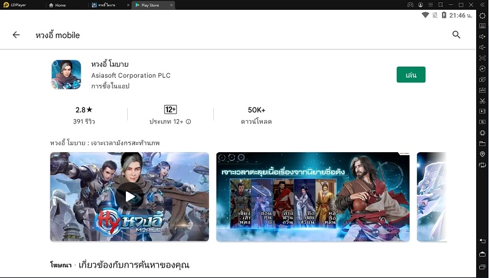Open the synchronizer sidebar icon
The height and width of the screenshot is (278, 489).
[x=482, y=122]
